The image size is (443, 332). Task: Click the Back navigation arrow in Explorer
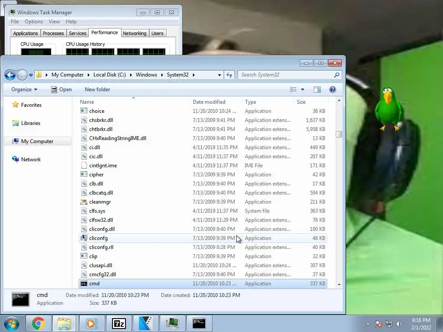click(10, 75)
